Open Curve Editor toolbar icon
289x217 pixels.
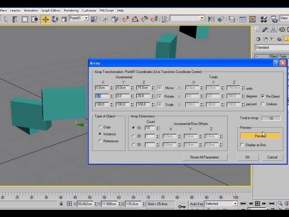(x=242, y=19)
